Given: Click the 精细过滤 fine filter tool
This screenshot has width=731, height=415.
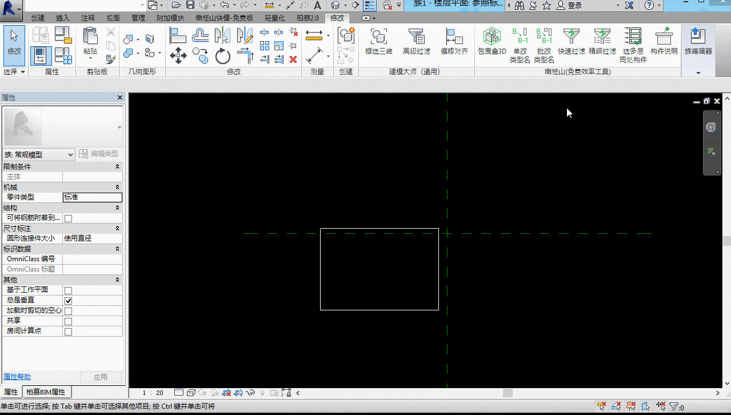Looking at the screenshot, I should pos(602,41).
